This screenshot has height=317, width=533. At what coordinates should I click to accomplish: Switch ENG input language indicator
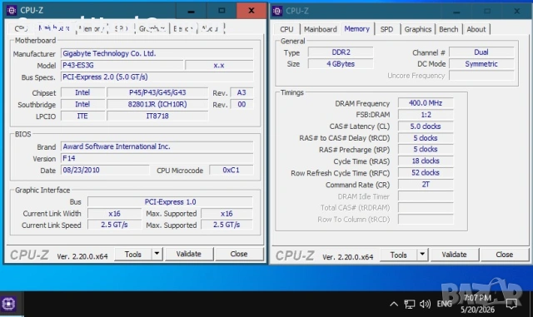coord(444,304)
